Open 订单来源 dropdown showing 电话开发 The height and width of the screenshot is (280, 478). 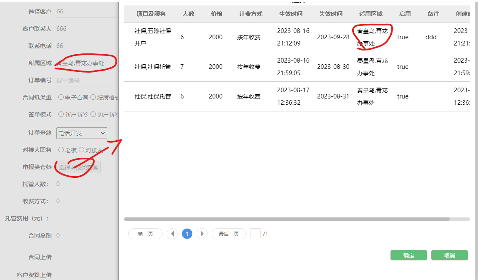(x=81, y=133)
